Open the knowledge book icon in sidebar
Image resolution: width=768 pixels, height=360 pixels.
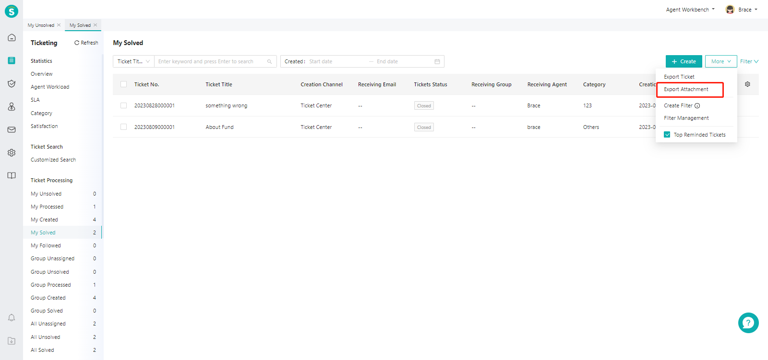pyautogui.click(x=12, y=175)
